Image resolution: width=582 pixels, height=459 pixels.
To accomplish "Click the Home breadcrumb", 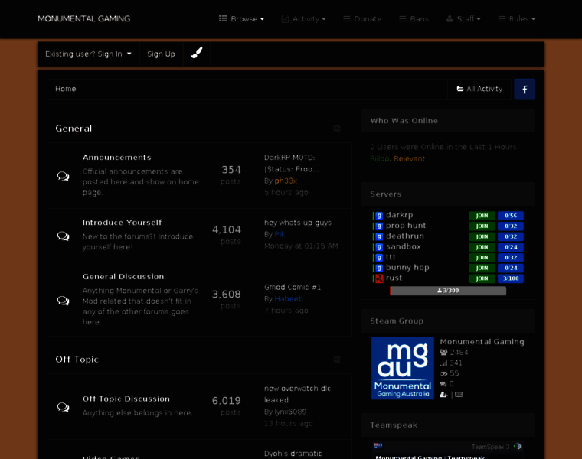I will [66, 89].
